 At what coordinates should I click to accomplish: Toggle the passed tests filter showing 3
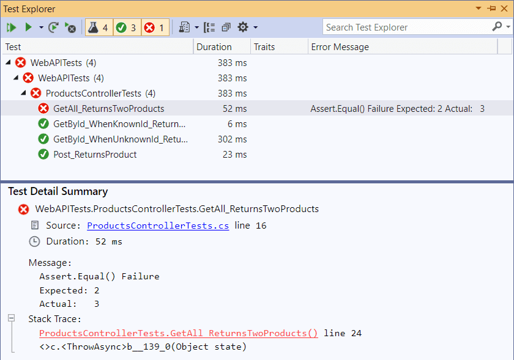(x=127, y=28)
